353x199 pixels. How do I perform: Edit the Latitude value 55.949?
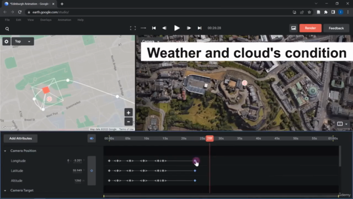tap(77, 171)
